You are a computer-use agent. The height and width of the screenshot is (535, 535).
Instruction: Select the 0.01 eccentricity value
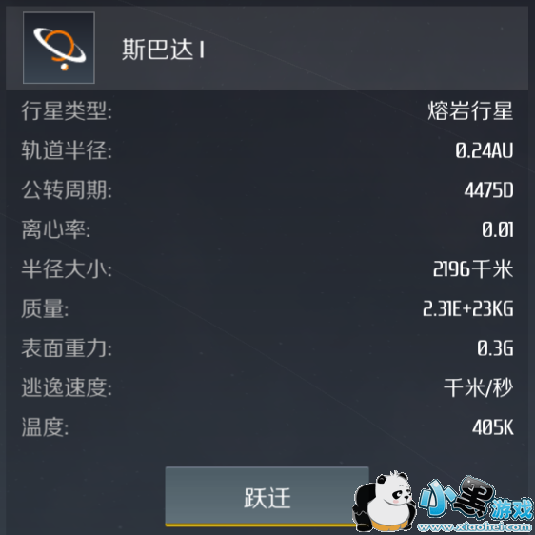click(x=498, y=229)
